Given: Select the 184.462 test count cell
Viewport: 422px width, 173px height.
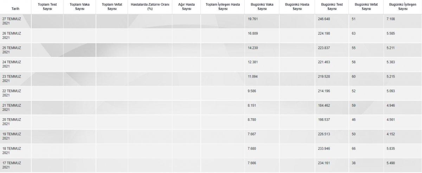Looking at the screenshot, I should [324, 105].
